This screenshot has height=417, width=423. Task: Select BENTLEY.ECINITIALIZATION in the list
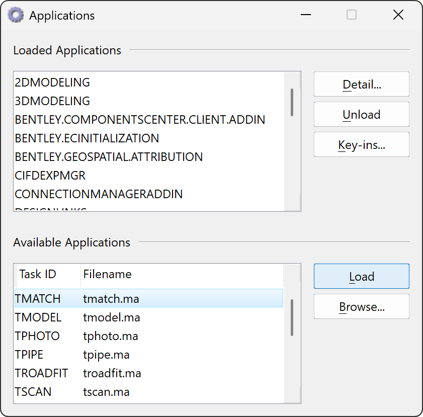[x=149, y=138]
